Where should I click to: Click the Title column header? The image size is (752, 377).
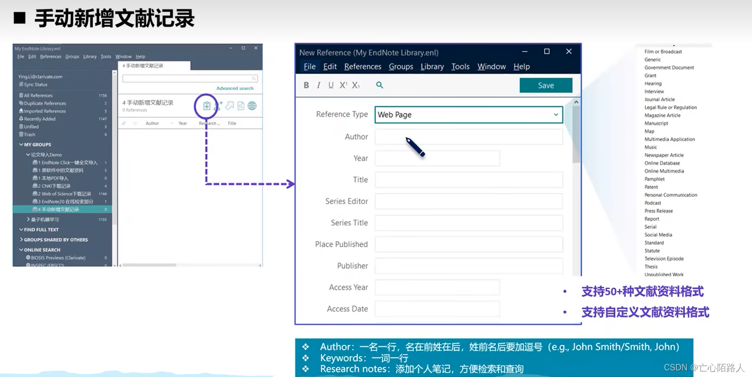pos(232,123)
